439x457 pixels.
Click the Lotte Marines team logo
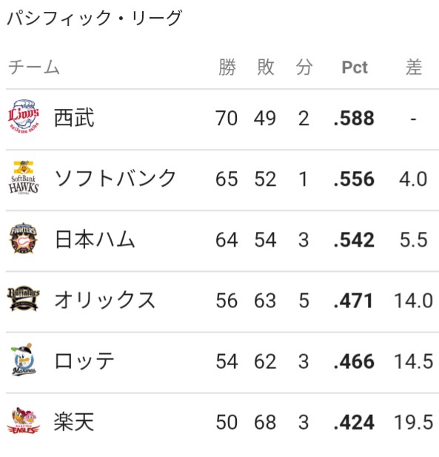click(x=23, y=360)
